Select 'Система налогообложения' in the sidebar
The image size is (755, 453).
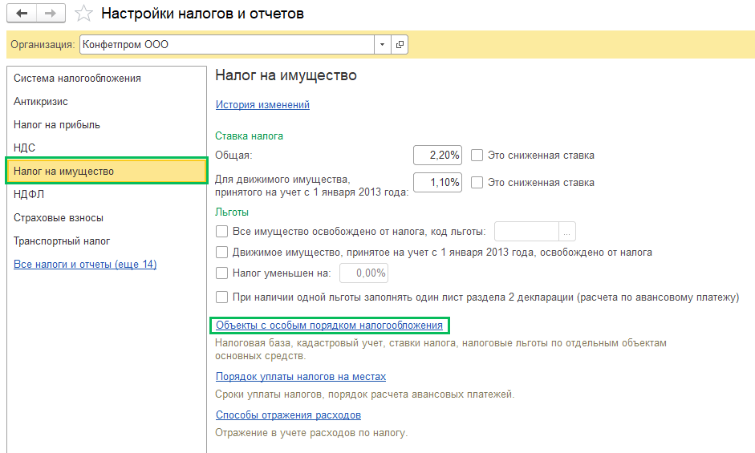click(x=77, y=79)
